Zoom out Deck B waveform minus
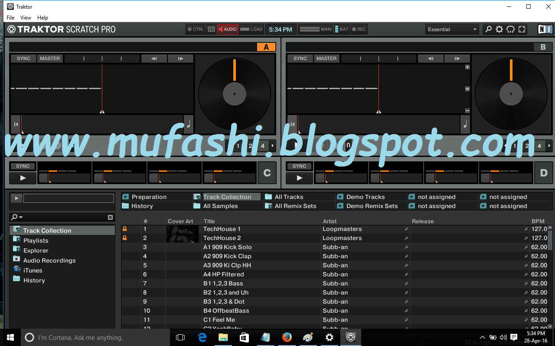The image size is (555, 346). coord(467,111)
